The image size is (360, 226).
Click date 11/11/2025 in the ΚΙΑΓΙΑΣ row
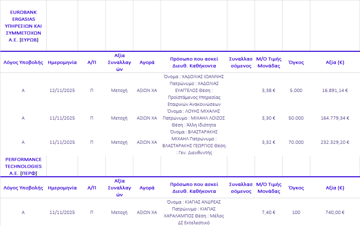(62, 213)
